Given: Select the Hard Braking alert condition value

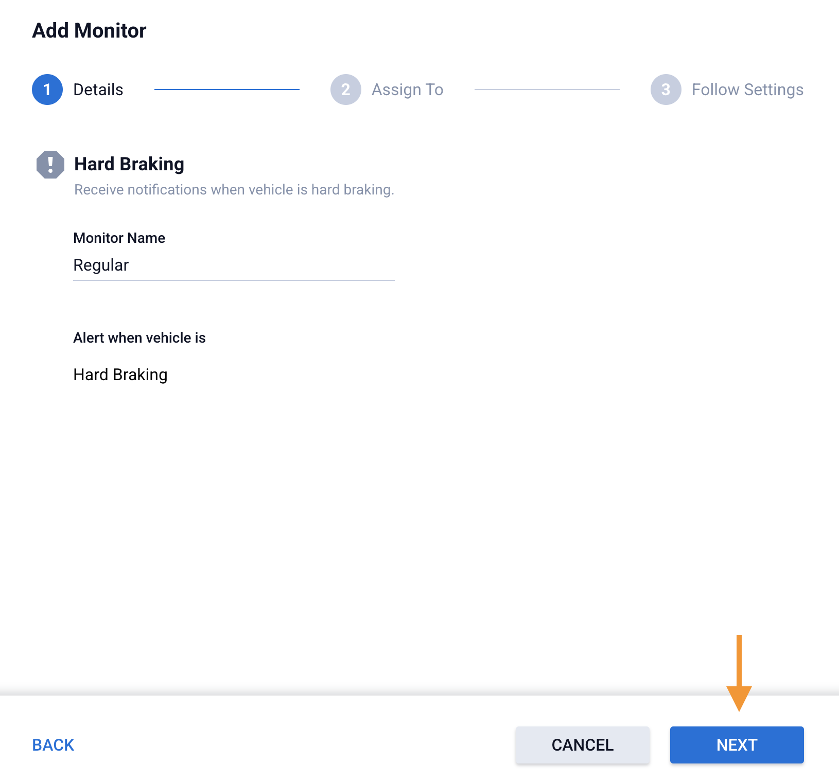Looking at the screenshot, I should 120,375.
